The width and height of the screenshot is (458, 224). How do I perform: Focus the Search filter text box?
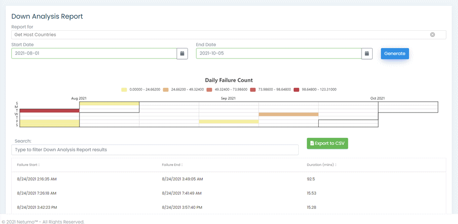click(x=155, y=150)
